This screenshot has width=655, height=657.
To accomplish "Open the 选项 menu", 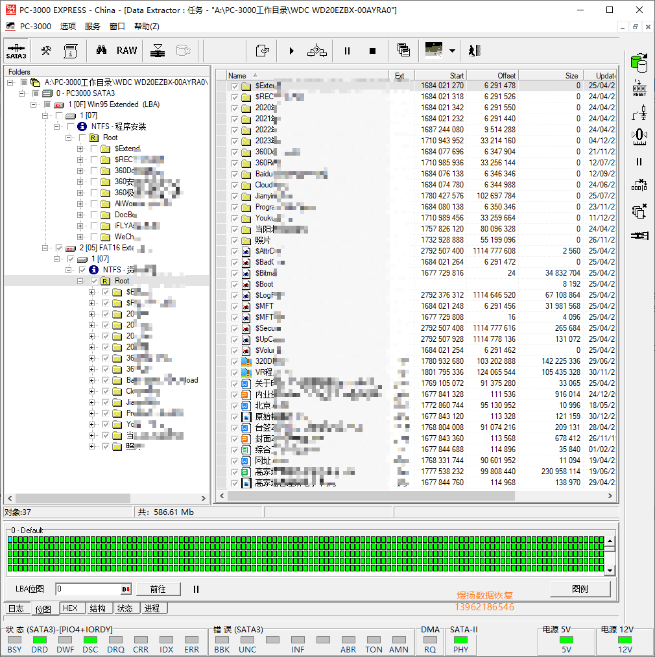I will point(68,27).
